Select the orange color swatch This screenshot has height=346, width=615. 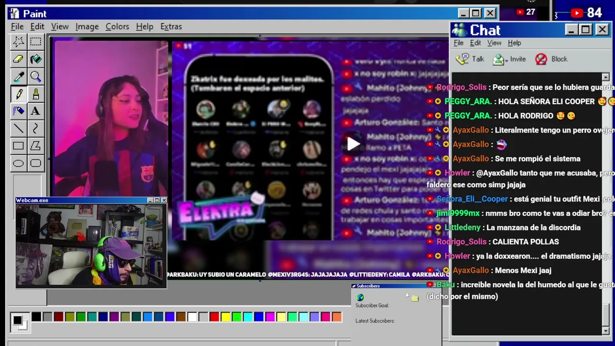click(x=337, y=317)
